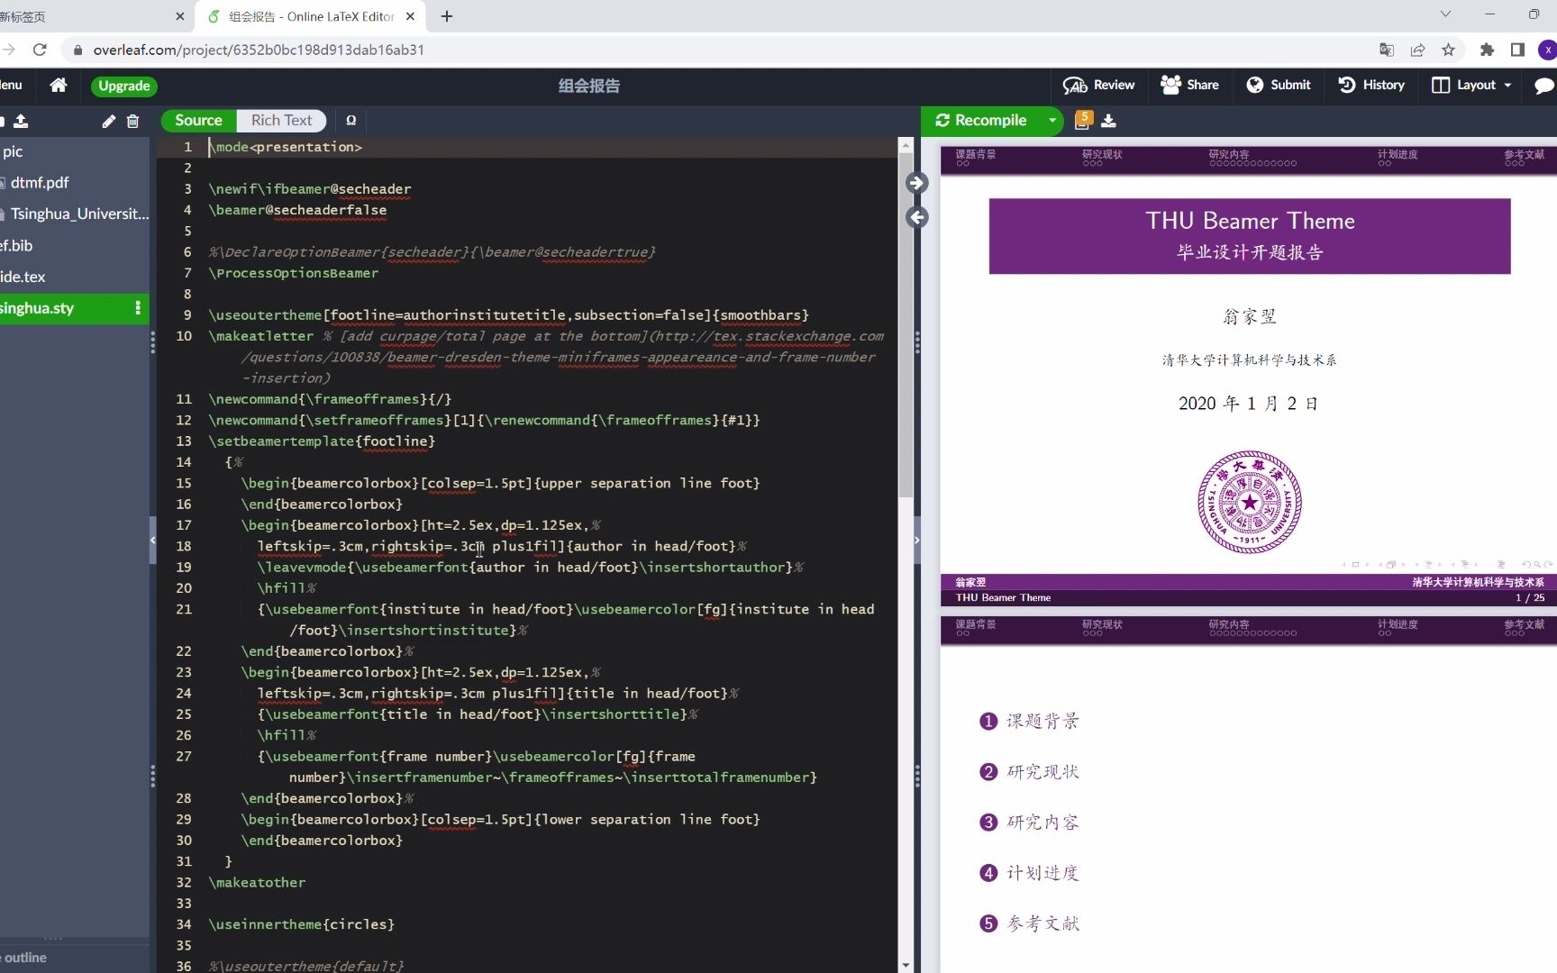
Task: Expand the File outline panel
Action: tap(25, 958)
